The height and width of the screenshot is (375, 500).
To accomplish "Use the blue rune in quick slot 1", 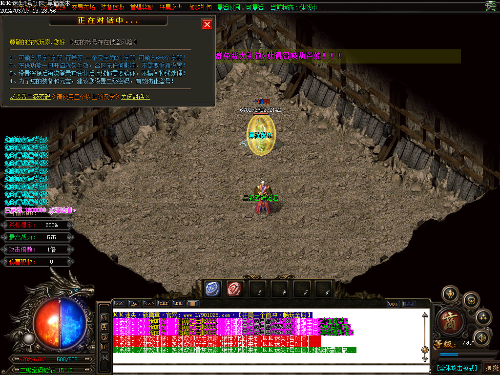I will (212, 289).
